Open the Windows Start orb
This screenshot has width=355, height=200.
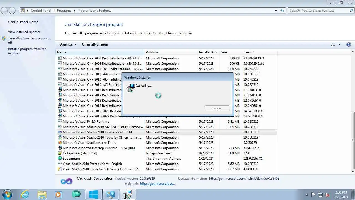coord(7,194)
